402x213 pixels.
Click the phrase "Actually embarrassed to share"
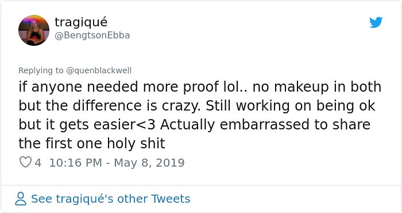265,125
